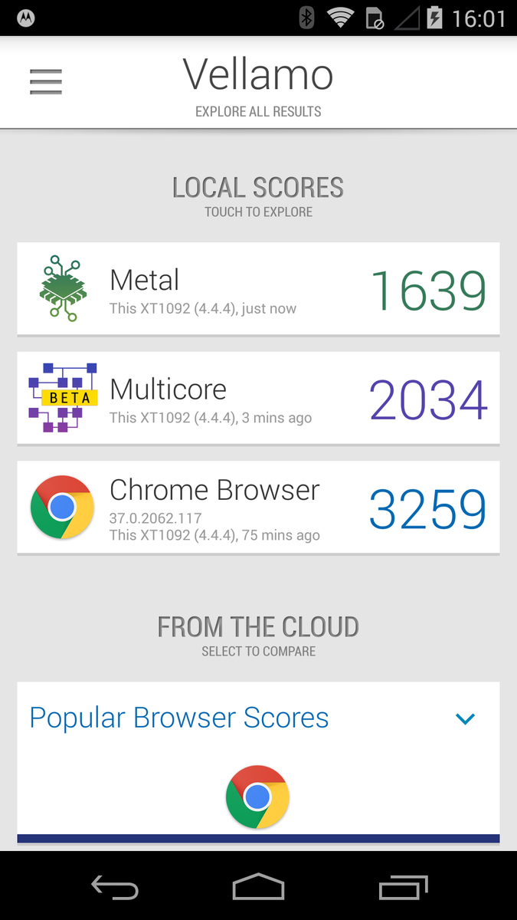
Task: Open the hamburger navigation menu
Action: click(x=46, y=82)
